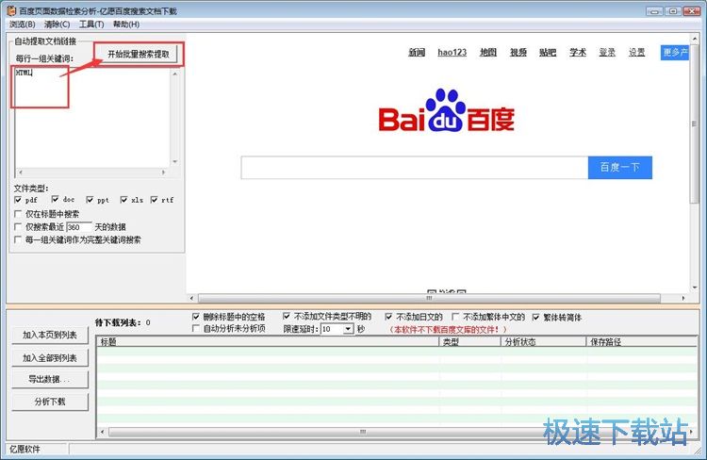Click the Baidu logo image

(447, 111)
